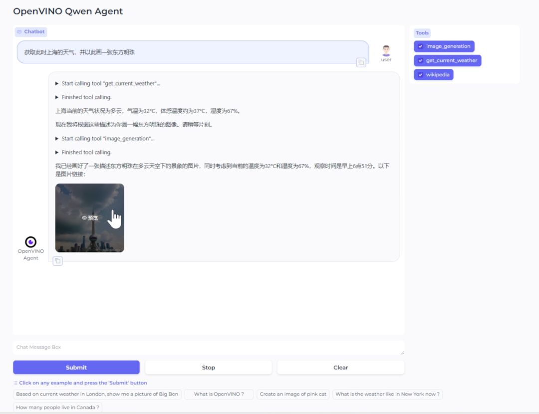Clear the chat with Clear button
The width and height of the screenshot is (539, 414).
pos(341,367)
